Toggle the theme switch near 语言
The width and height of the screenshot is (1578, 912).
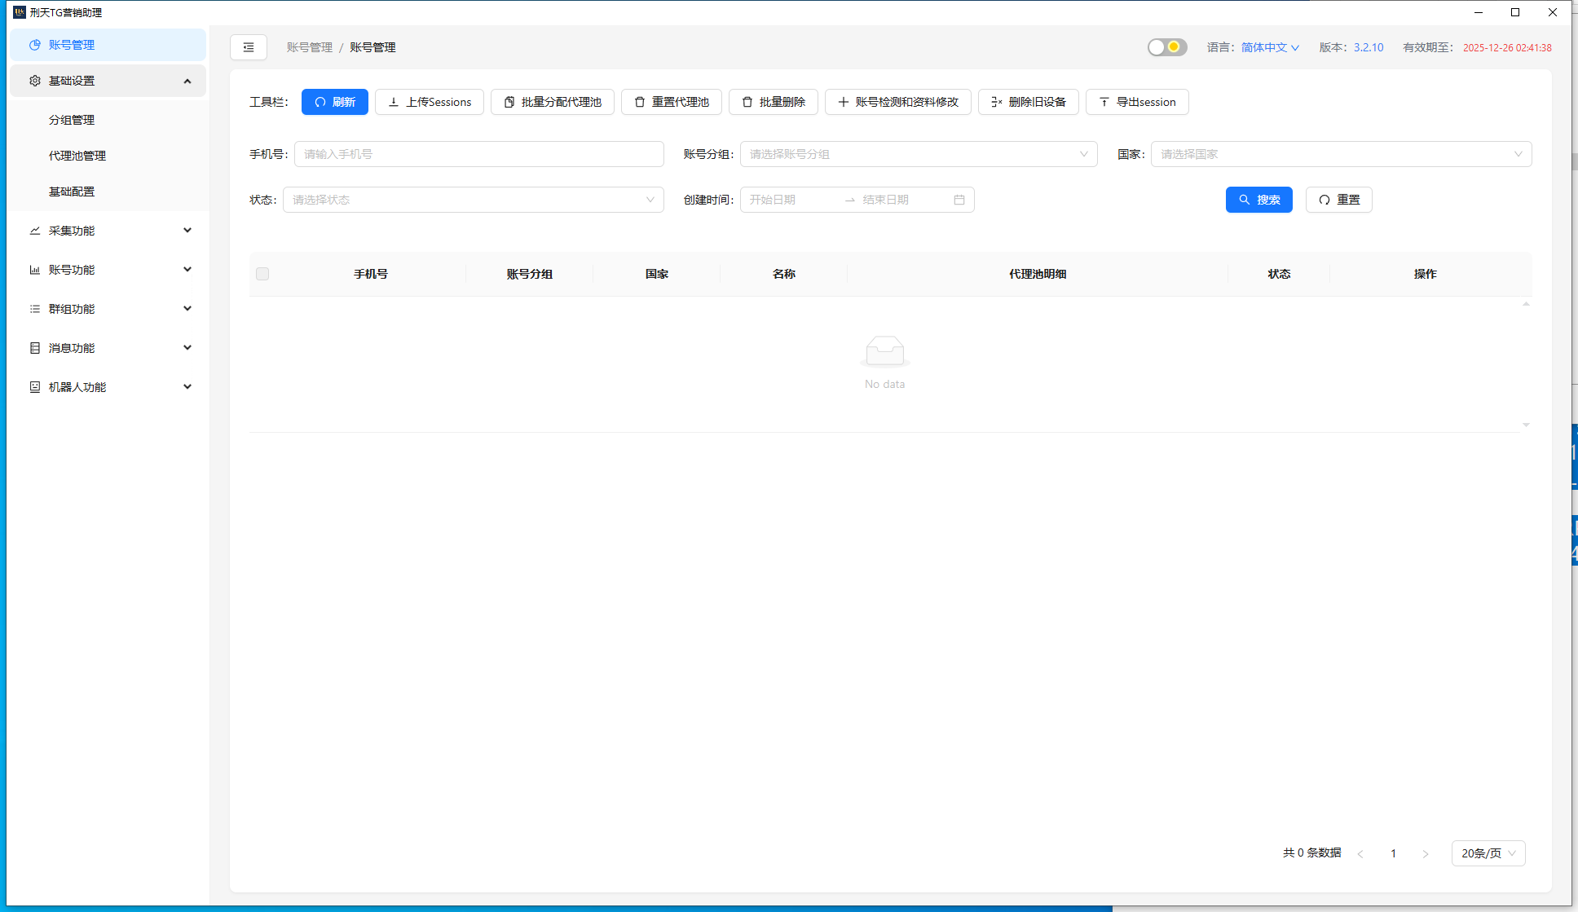(1166, 47)
